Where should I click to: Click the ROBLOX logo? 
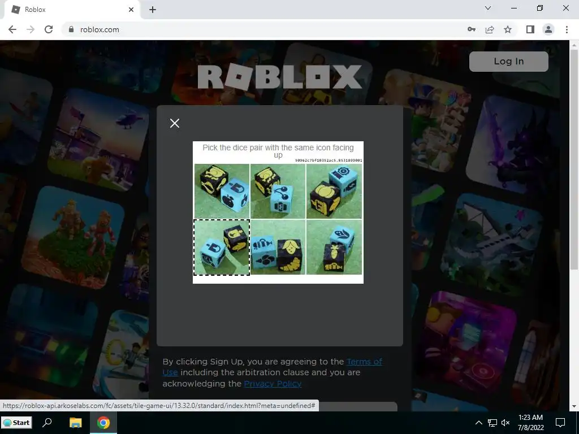point(280,77)
